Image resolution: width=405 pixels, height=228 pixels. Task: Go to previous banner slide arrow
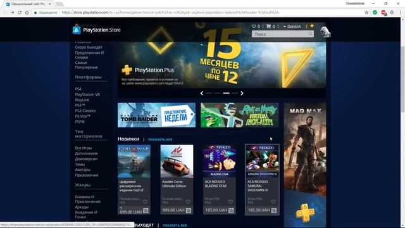point(202,93)
